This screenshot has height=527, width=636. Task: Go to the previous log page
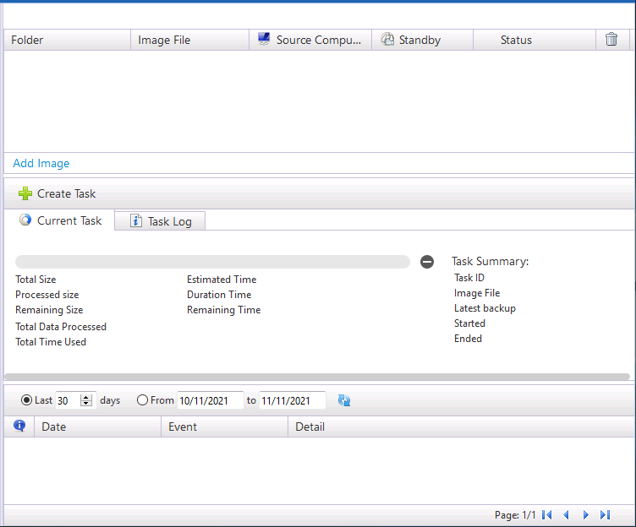click(x=567, y=514)
